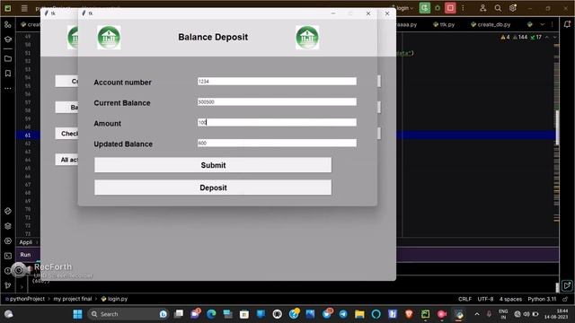Click the Updated Balance input field
The height and width of the screenshot is (323, 575).
pyautogui.click(x=277, y=143)
